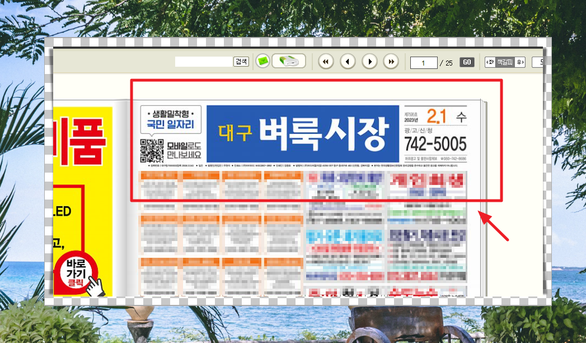Click the page number input box

(x=424, y=63)
